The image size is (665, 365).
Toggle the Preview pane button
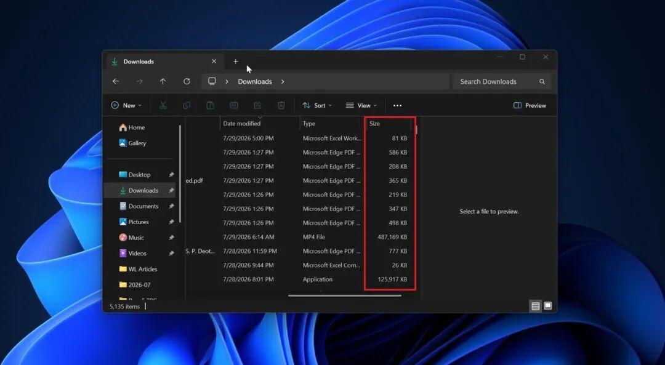[x=530, y=105]
